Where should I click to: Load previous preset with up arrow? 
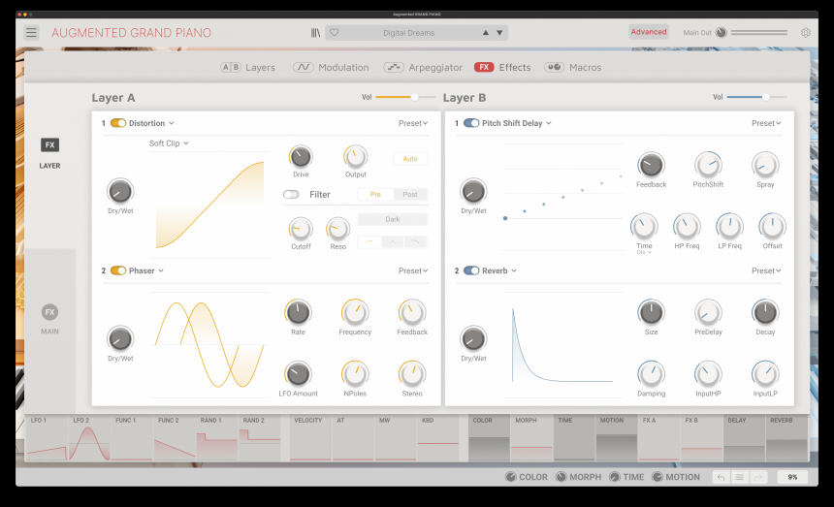click(x=486, y=32)
